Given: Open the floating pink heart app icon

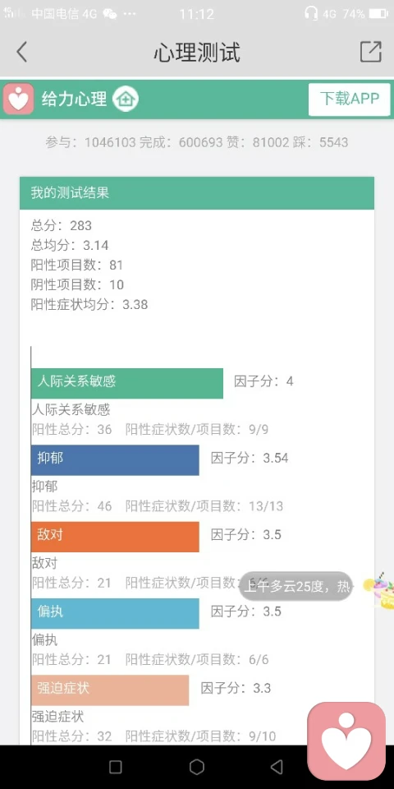Looking at the screenshot, I should pyautogui.click(x=346, y=741).
